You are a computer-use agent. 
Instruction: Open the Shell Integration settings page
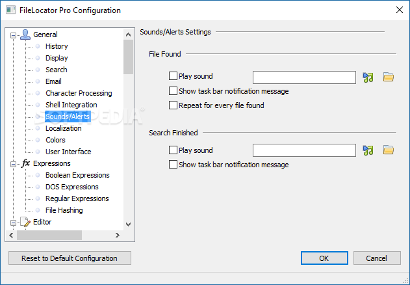tap(71, 105)
